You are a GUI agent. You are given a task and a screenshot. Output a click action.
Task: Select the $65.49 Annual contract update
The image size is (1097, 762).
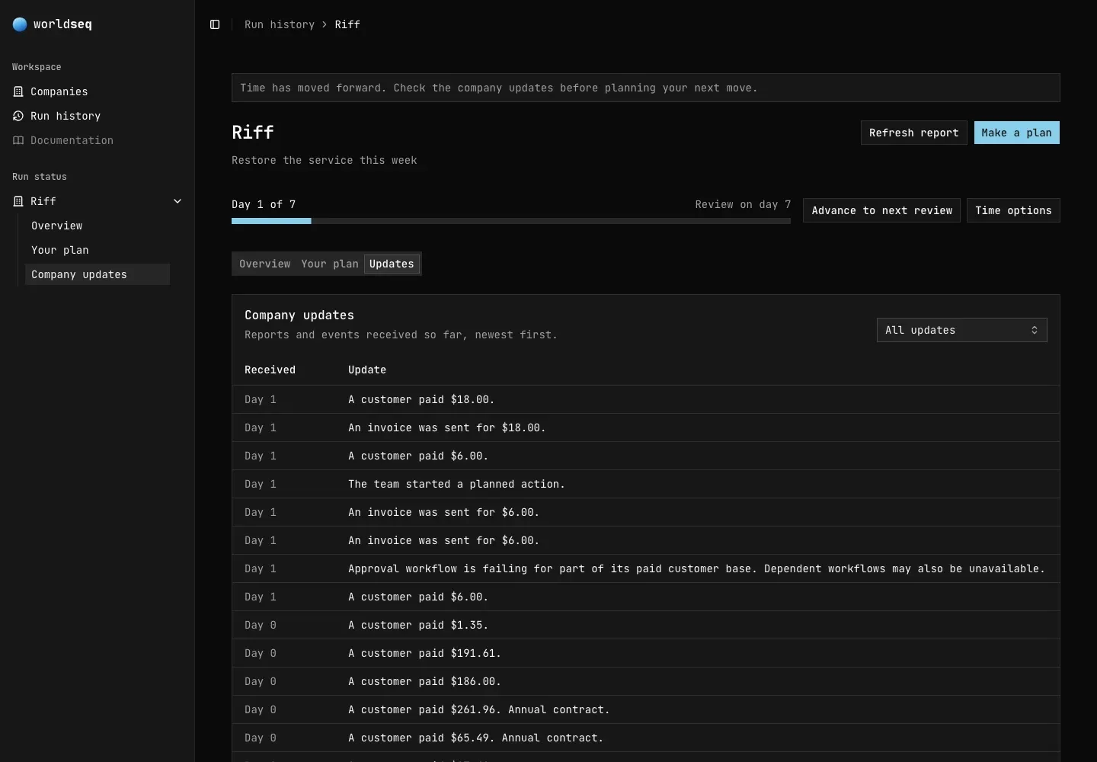pyautogui.click(x=646, y=738)
